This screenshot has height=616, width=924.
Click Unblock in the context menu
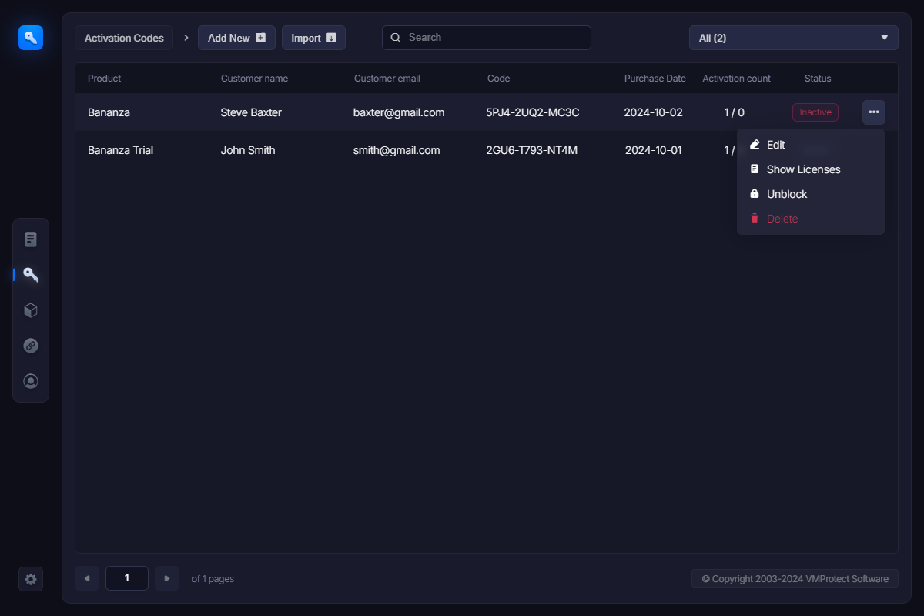[786, 194]
